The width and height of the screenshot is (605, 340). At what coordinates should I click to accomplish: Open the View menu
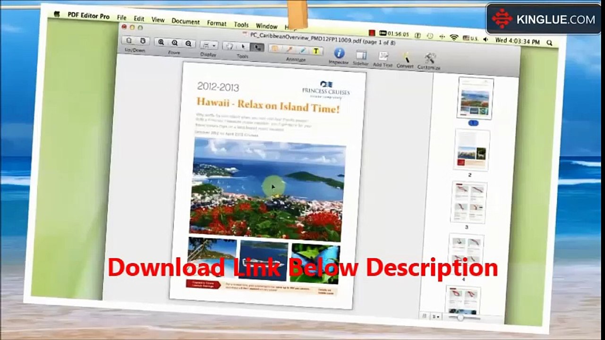158,20
